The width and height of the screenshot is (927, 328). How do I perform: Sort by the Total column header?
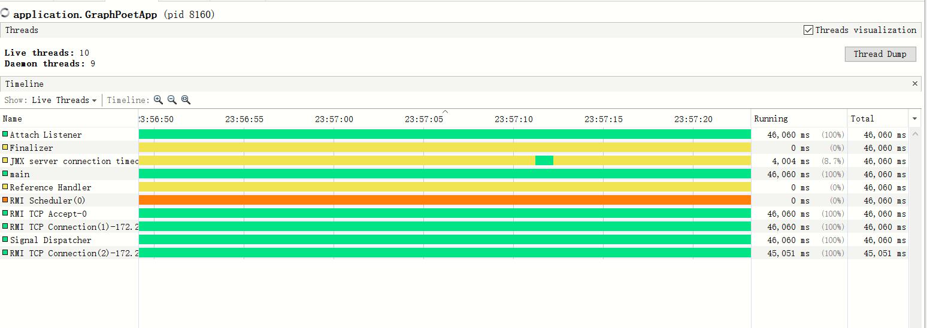[x=878, y=119]
